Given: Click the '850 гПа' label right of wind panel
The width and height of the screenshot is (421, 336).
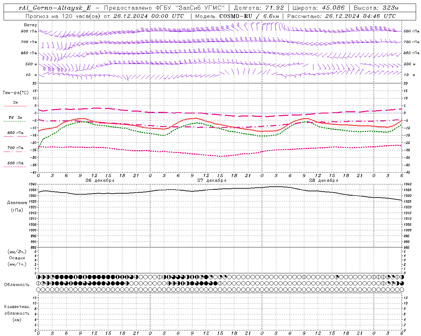Looking at the screenshot, I should 411,53.
